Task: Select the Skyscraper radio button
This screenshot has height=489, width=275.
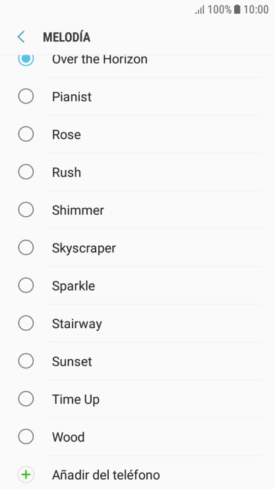Action: pos(26,248)
